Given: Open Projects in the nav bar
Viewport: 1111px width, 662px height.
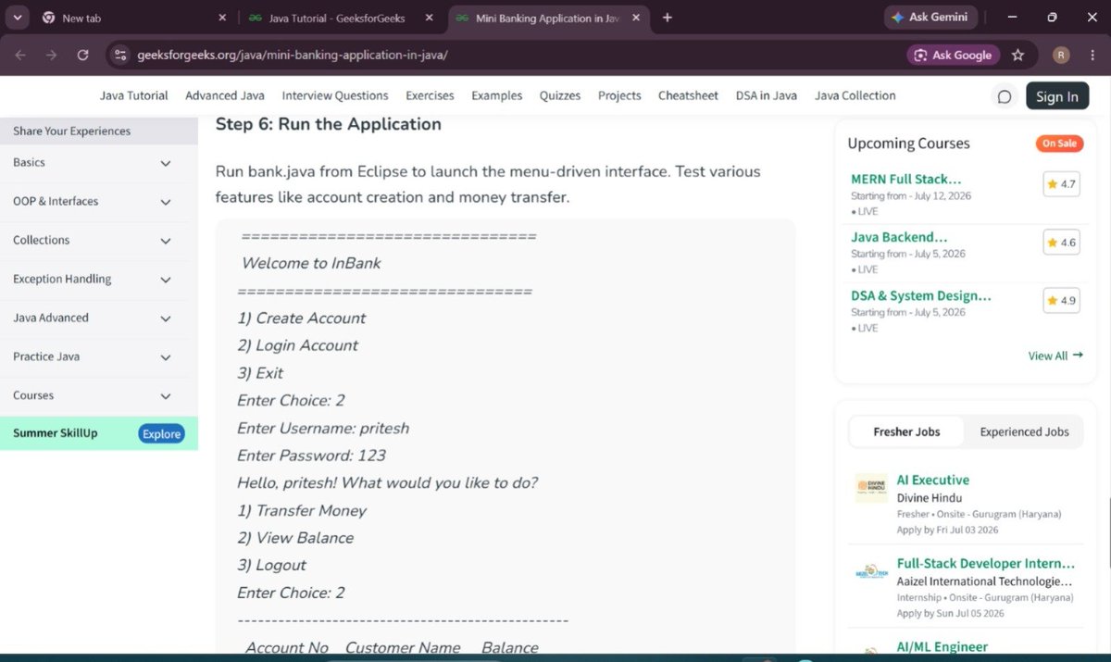Looking at the screenshot, I should click(x=619, y=95).
